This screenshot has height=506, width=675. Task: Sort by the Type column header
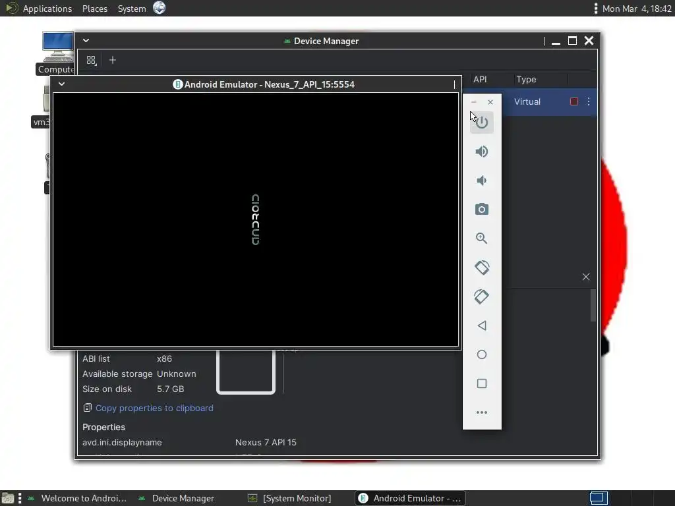click(526, 79)
